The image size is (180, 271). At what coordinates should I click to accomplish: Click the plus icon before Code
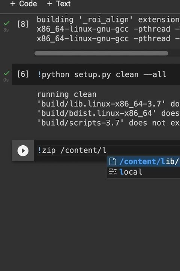tap(13, 4)
